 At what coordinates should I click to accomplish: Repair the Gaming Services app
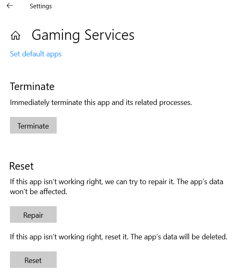(33, 214)
